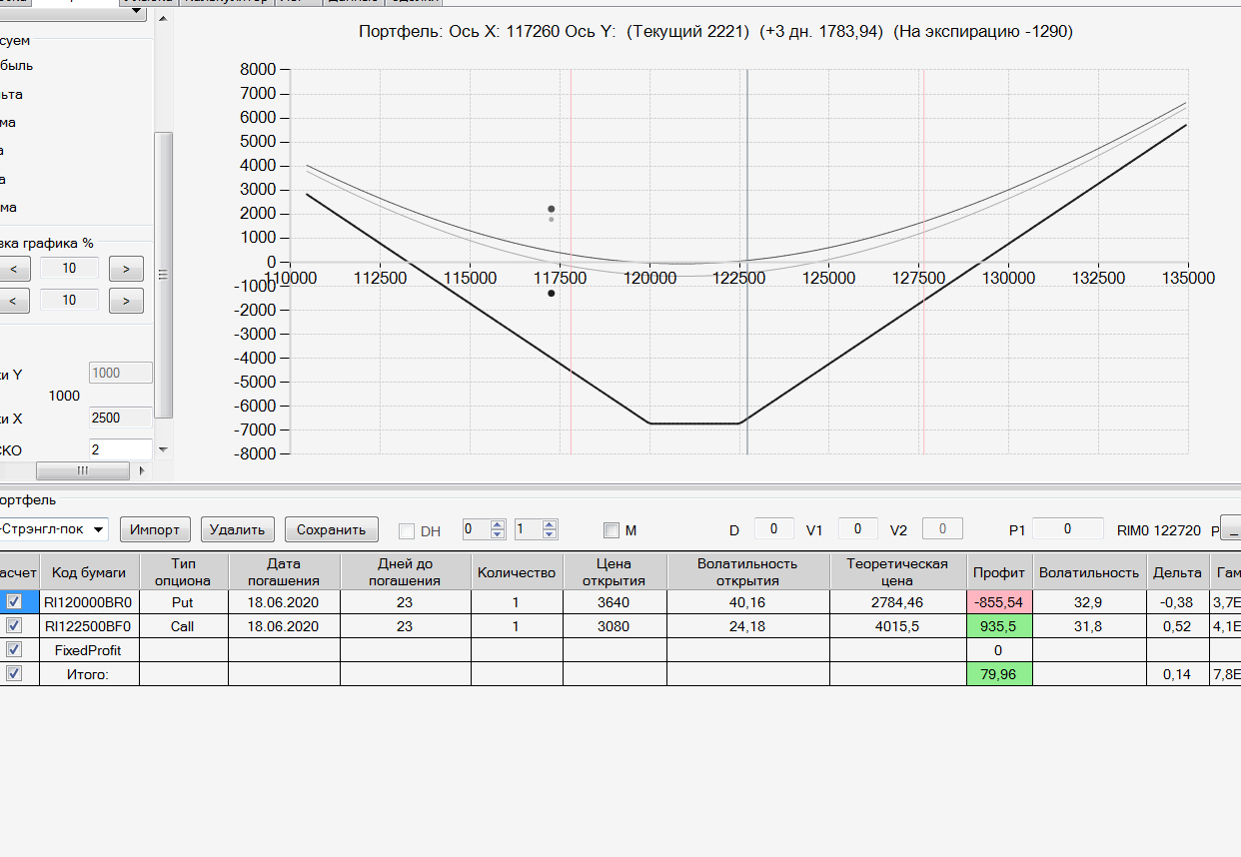
Task: Click the blue-gray vertical line near 122500
Action: click(x=747, y=260)
